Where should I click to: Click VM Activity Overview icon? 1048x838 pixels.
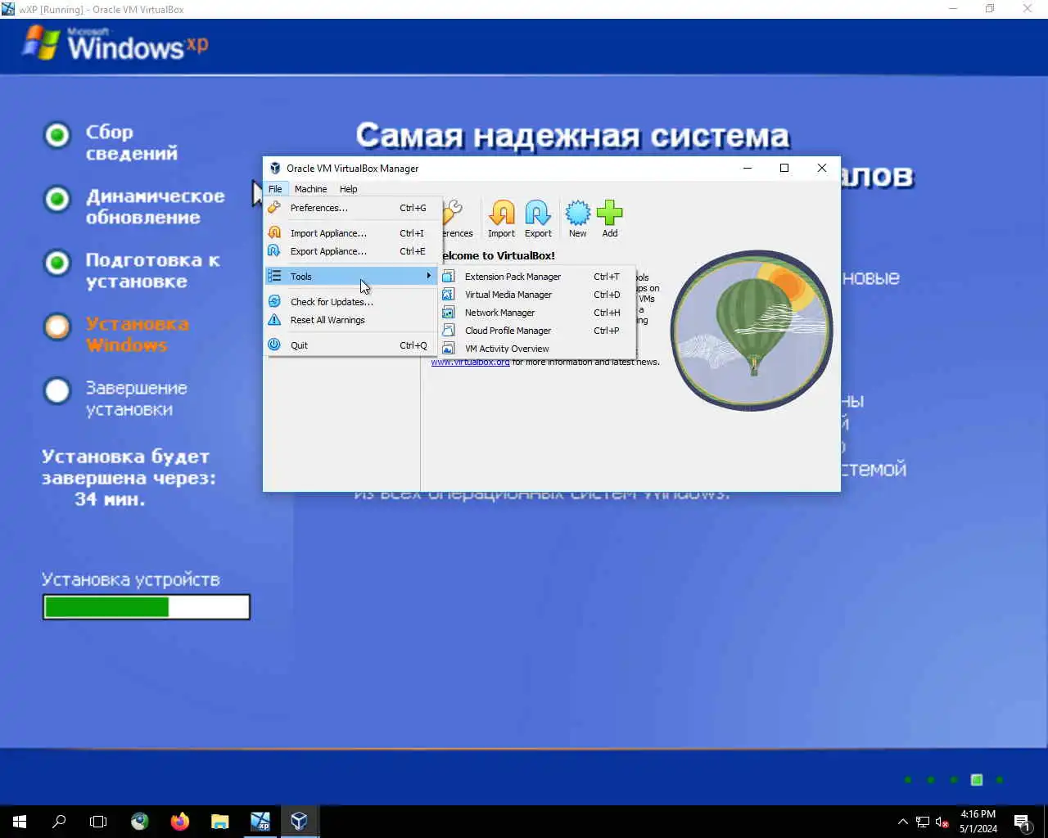[449, 349]
